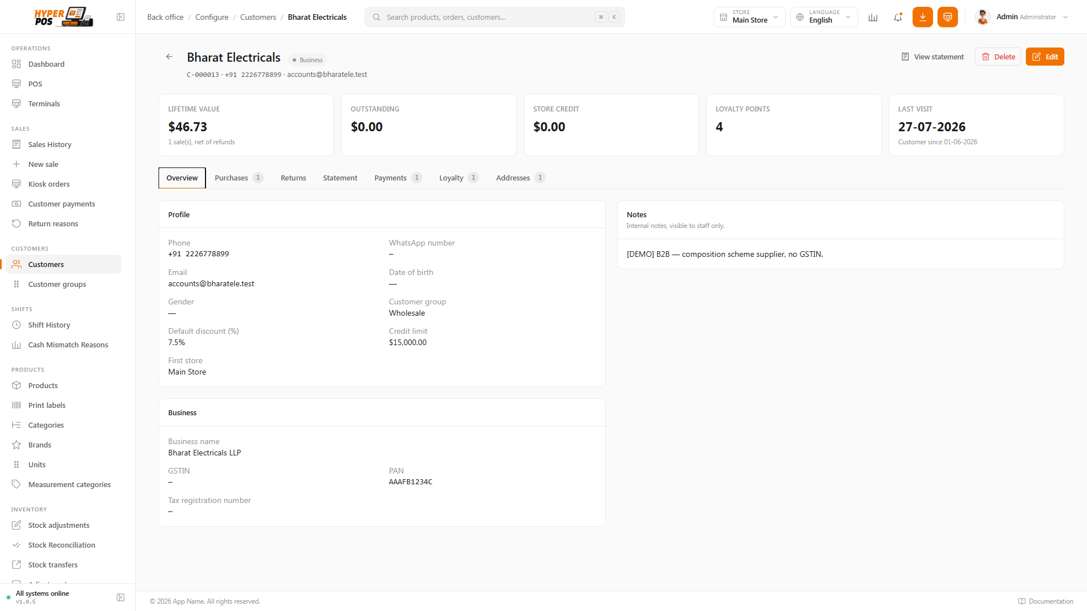This screenshot has width=1087, height=611.
Task: Open the notifications bell
Action: pos(898,17)
